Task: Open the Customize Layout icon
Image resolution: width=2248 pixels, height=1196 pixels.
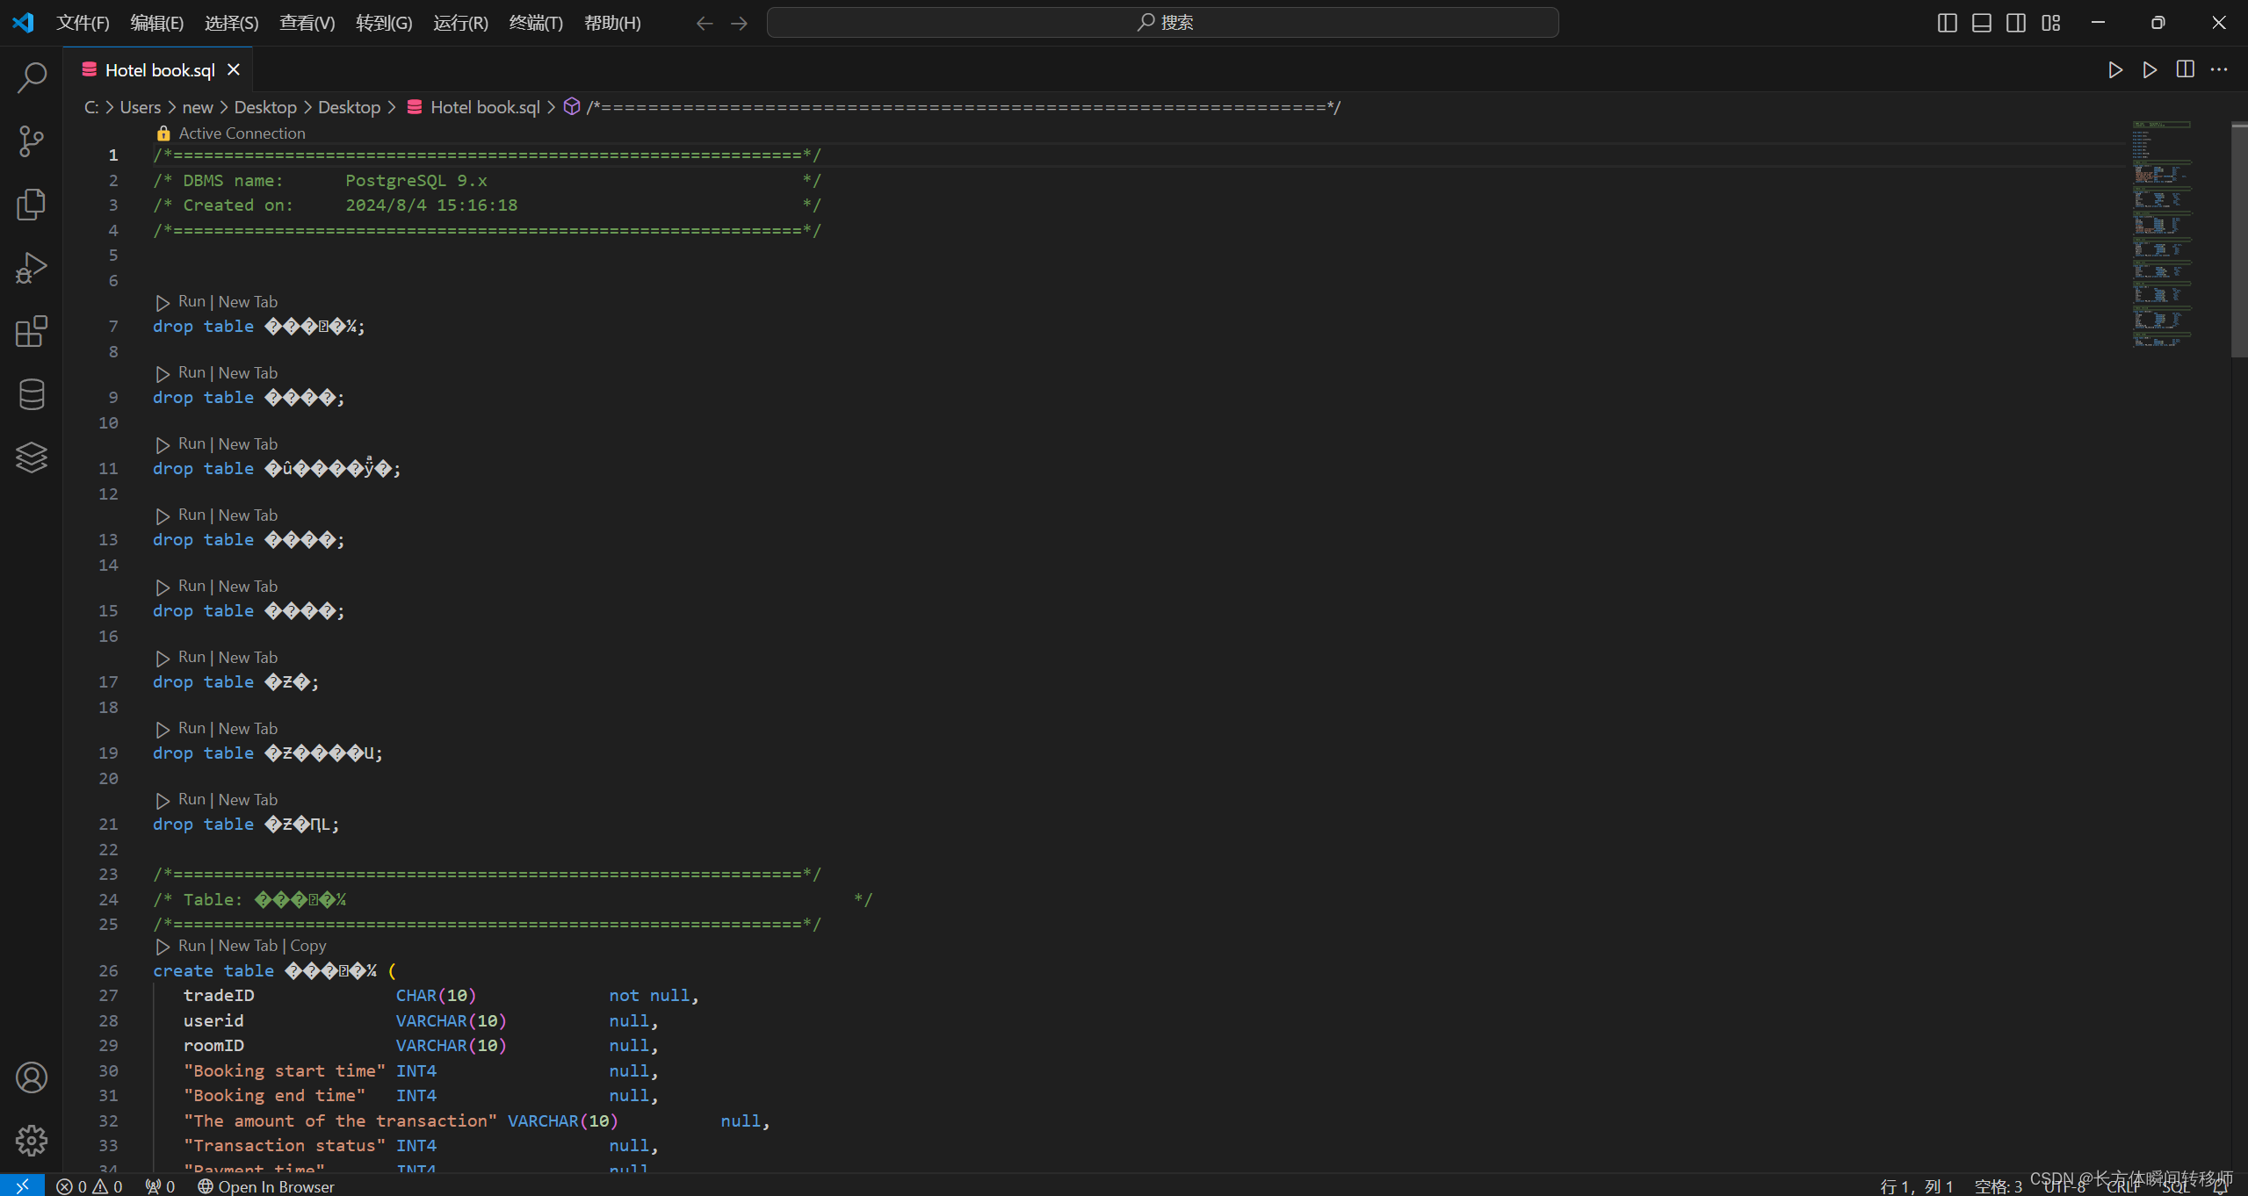Action: [x=2051, y=23]
